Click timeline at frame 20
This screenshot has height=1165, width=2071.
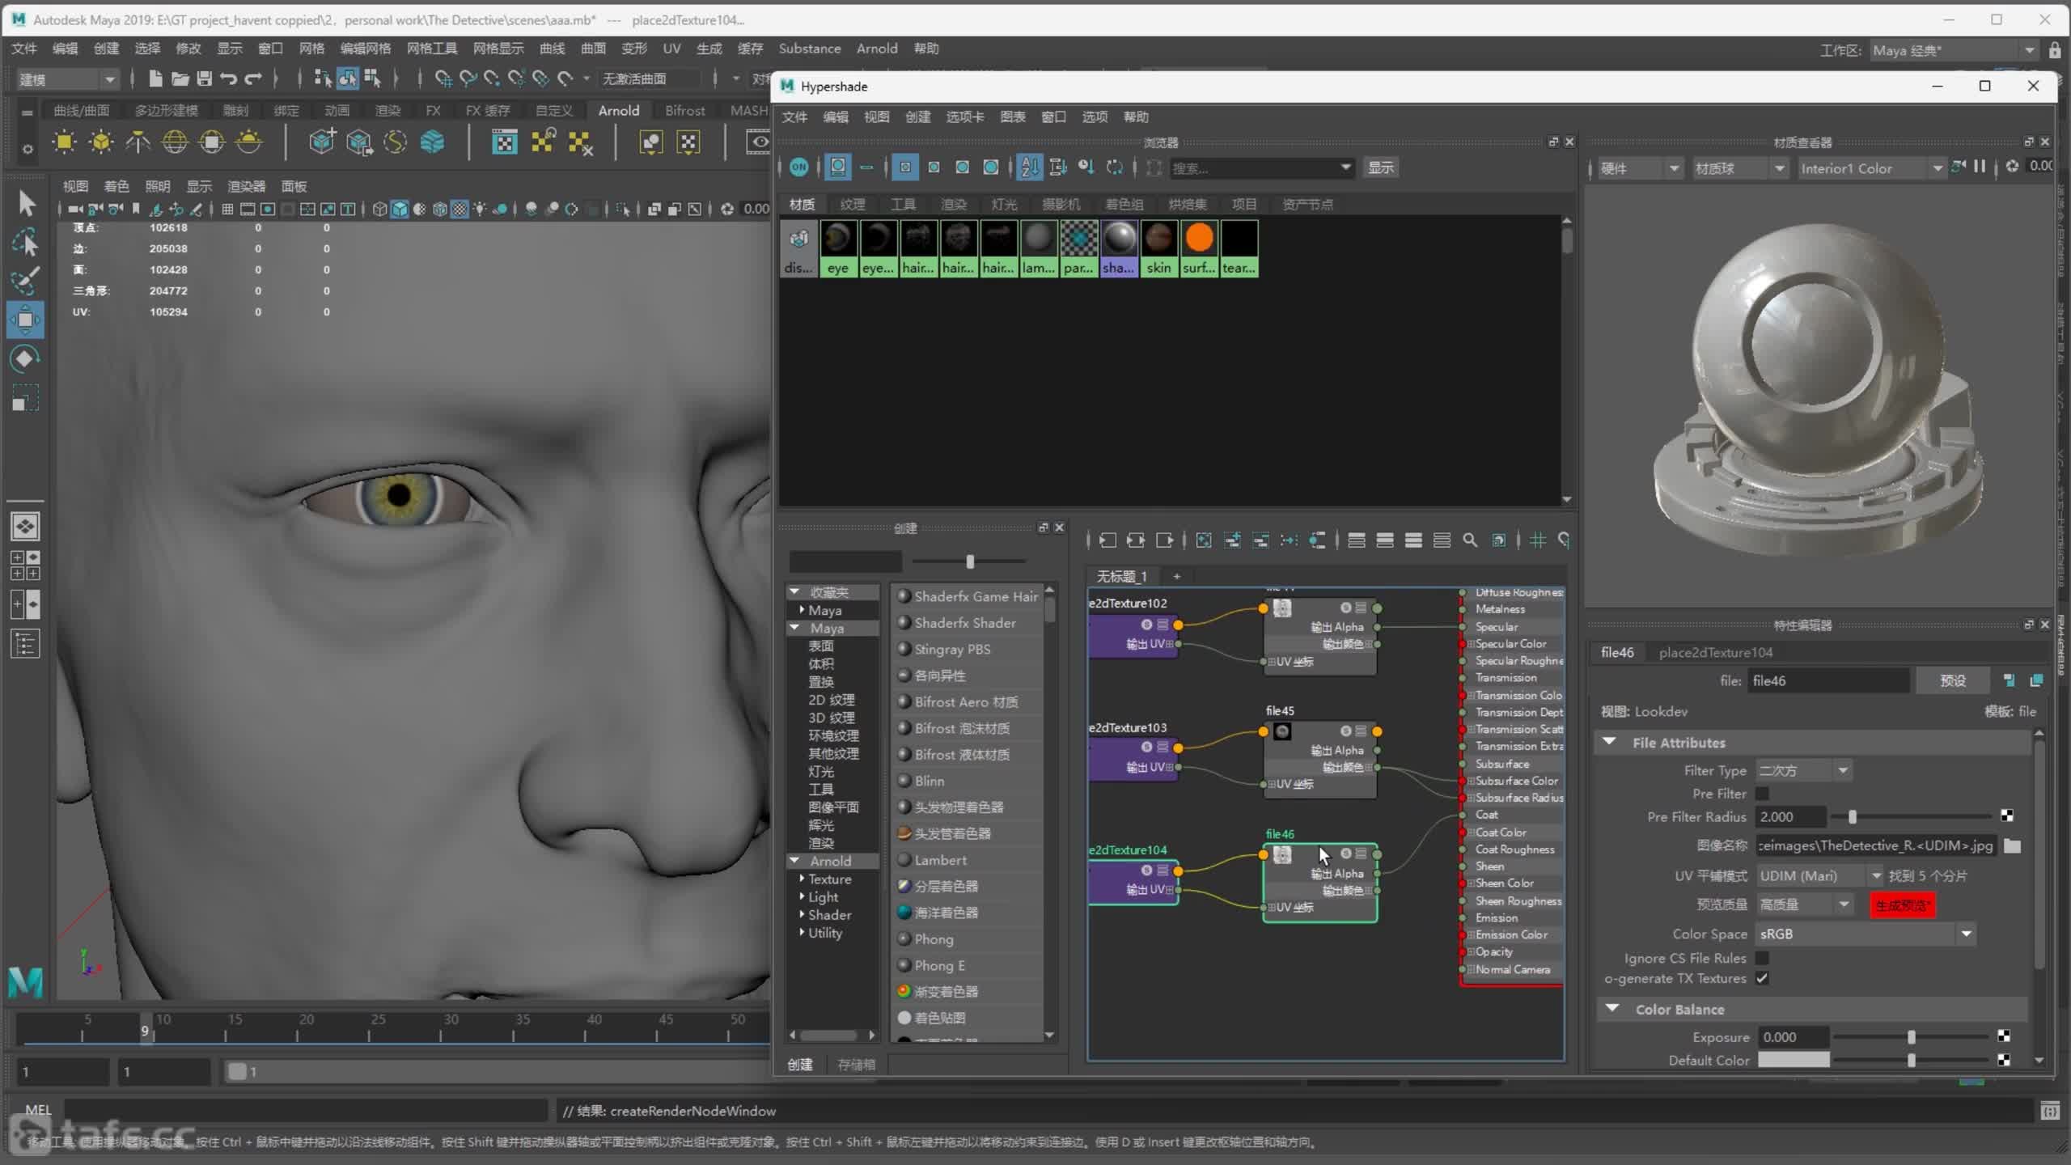(x=298, y=1029)
